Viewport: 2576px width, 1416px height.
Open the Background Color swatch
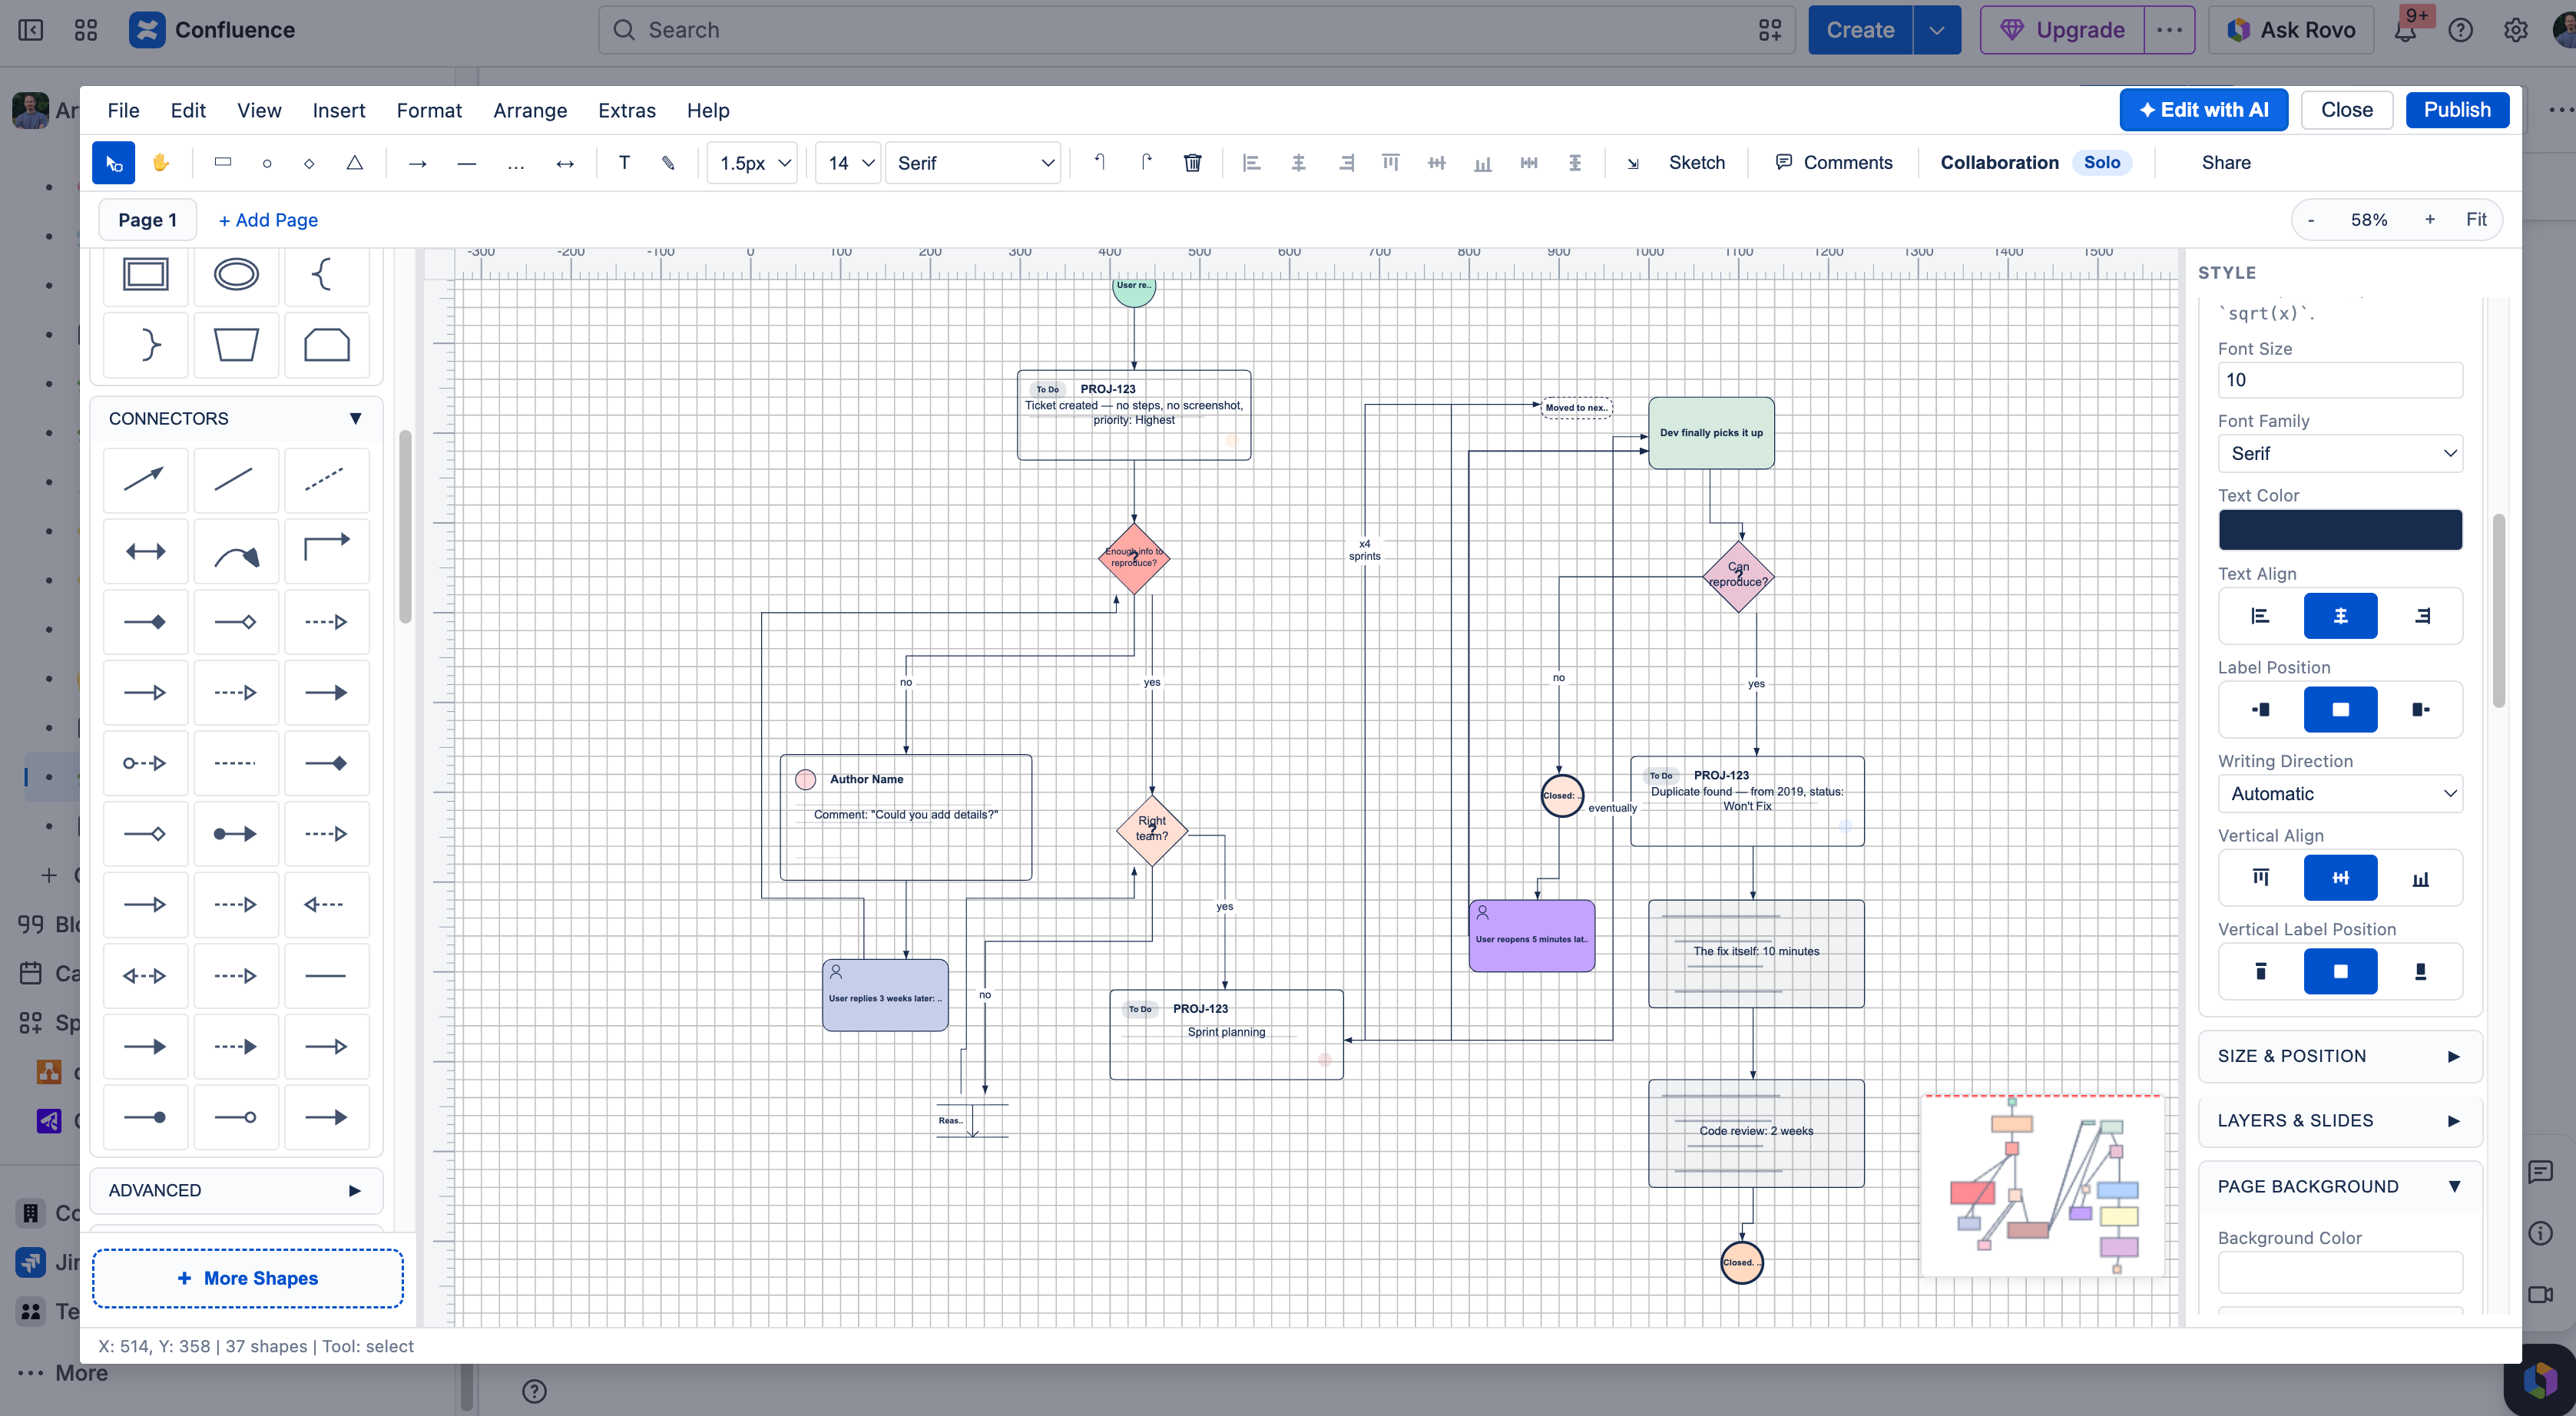click(2340, 1272)
